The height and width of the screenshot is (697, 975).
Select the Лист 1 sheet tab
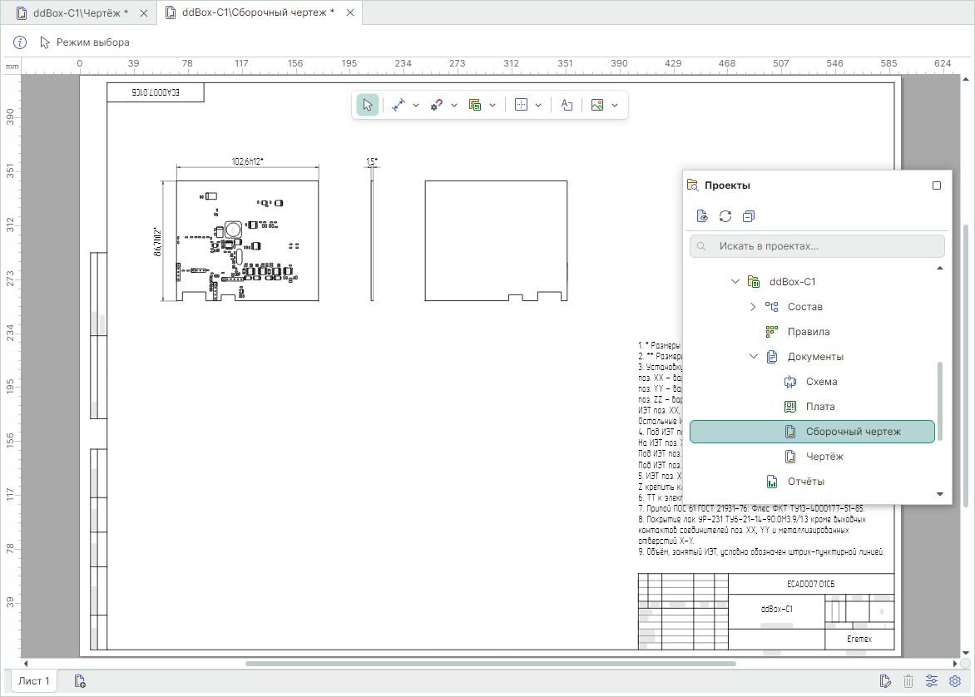coord(34,681)
